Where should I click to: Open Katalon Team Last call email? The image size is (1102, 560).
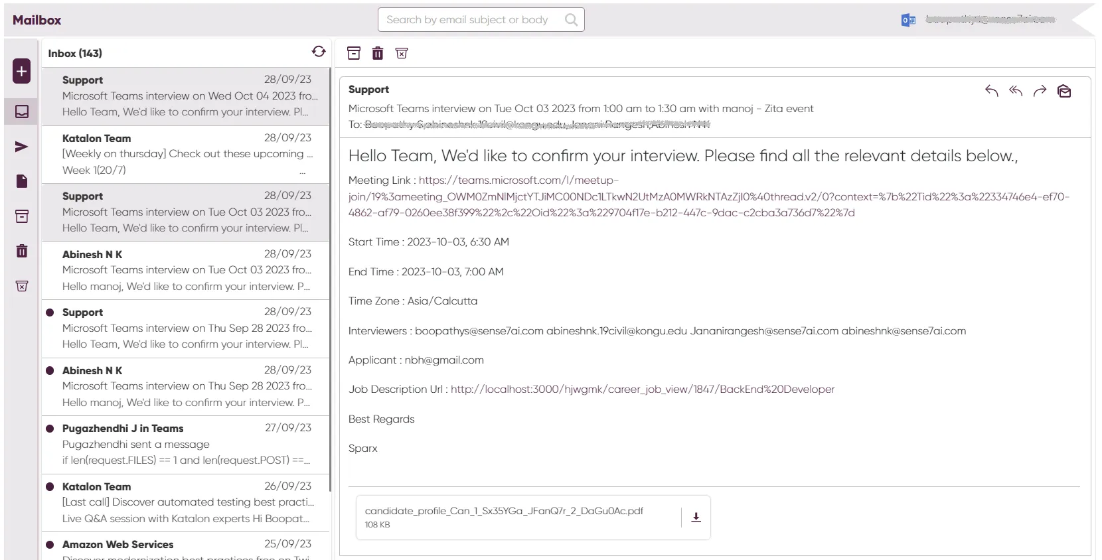186,503
